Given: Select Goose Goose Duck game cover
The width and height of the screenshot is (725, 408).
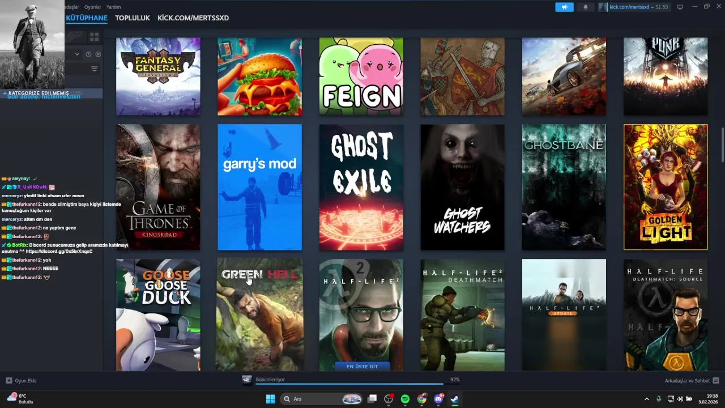Looking at the screenshot, I should point(158,315).
